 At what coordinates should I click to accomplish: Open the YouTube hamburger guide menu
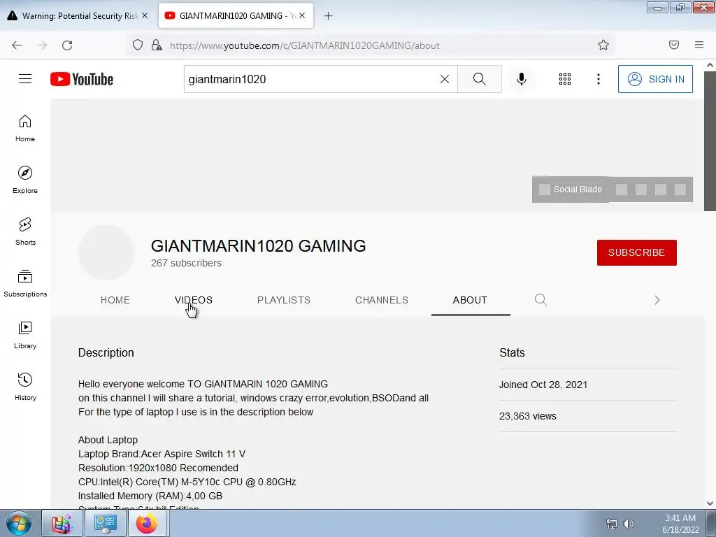[25, 79]
